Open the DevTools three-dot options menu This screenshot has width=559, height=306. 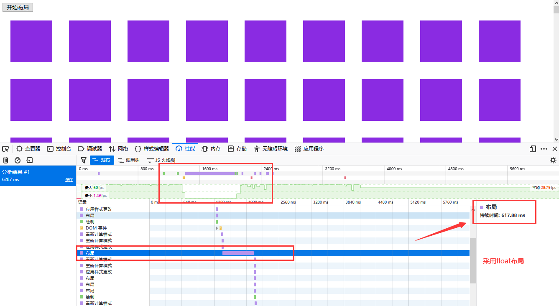(544, 149)
